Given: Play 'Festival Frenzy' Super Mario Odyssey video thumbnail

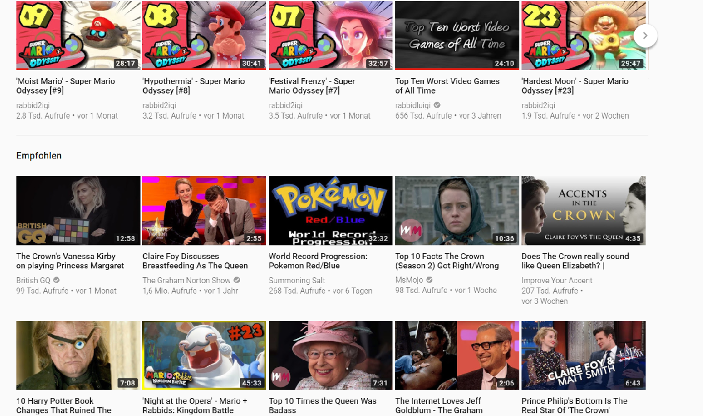Looking at the screenshot, I should [x=330, y=36].
